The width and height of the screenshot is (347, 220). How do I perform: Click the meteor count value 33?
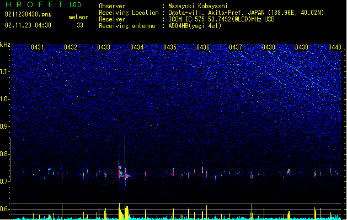click(x=80, y=25)
